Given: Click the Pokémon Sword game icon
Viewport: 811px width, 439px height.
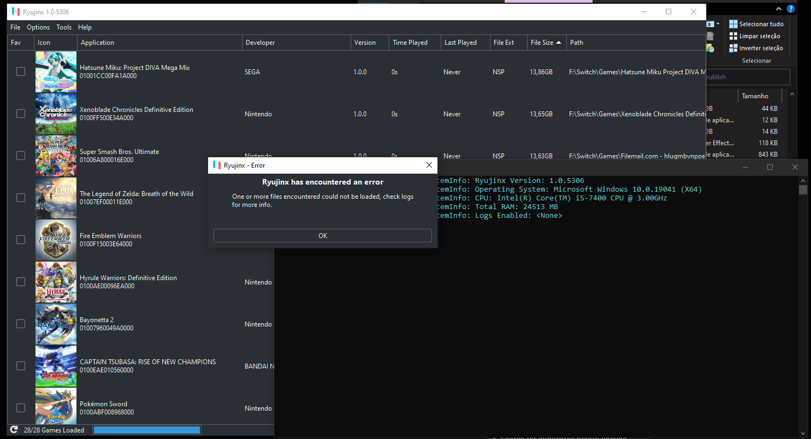Looking at the screenshot, I should (56, 406).
